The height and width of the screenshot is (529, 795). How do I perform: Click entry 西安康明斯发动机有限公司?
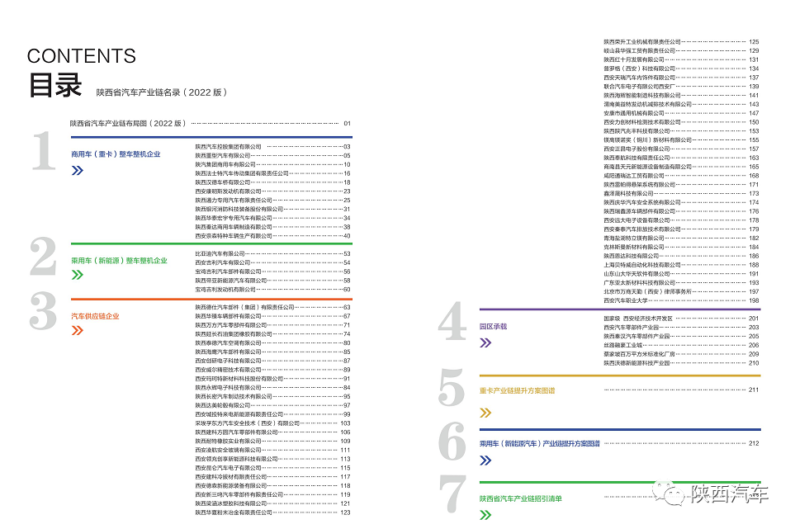(228, 191)
